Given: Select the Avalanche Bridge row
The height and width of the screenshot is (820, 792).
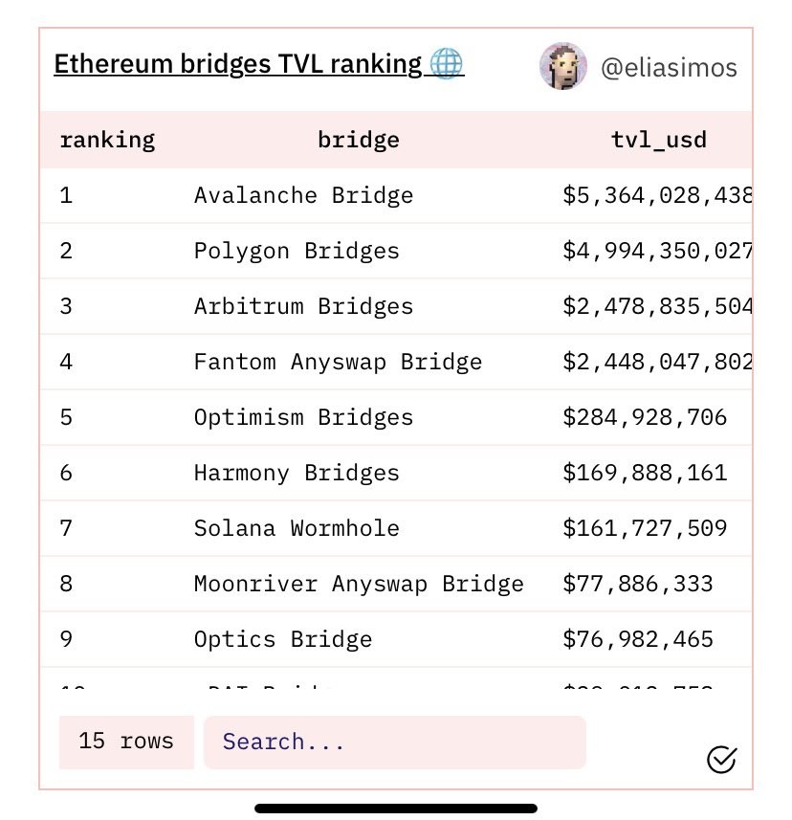Looking at the screenshot, I should 304,196.
